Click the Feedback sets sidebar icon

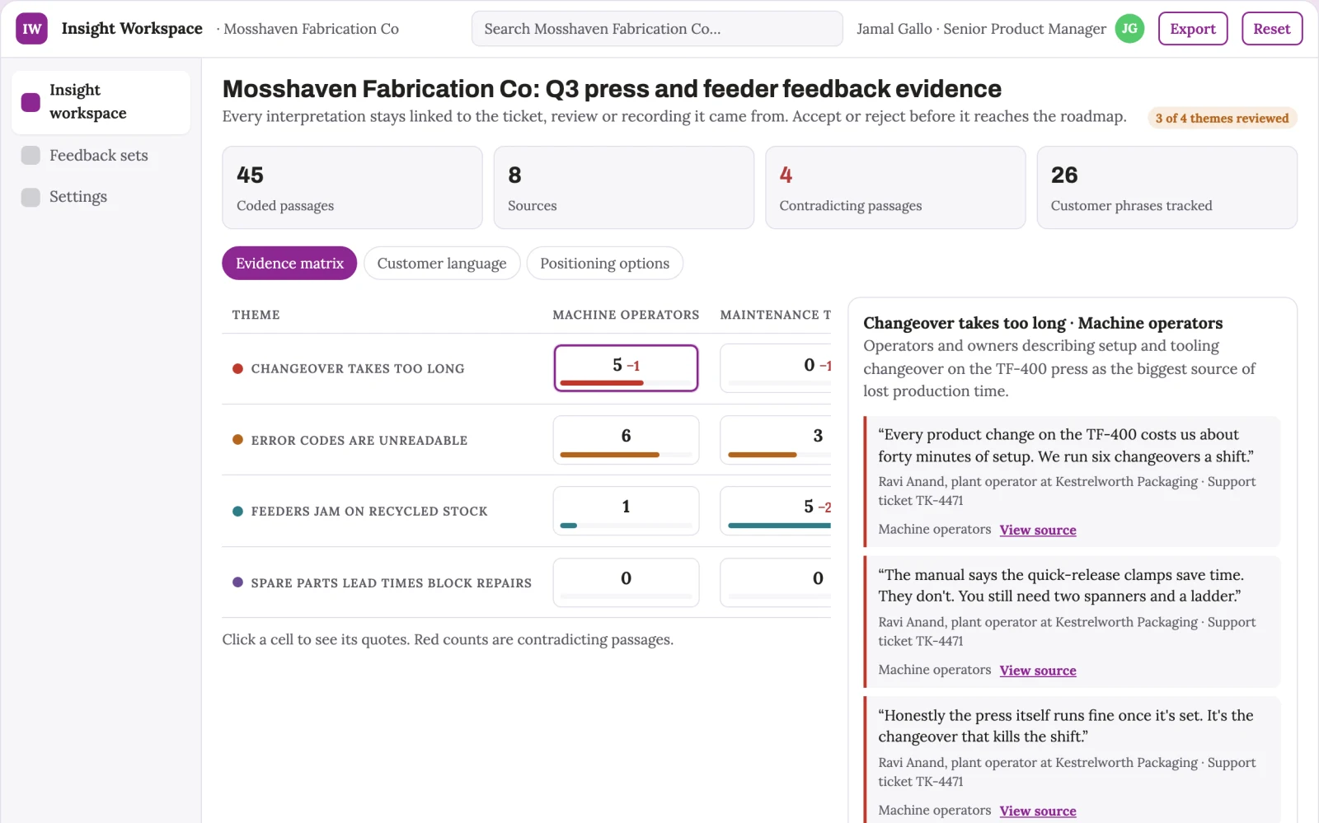click(x=31, y=156)
